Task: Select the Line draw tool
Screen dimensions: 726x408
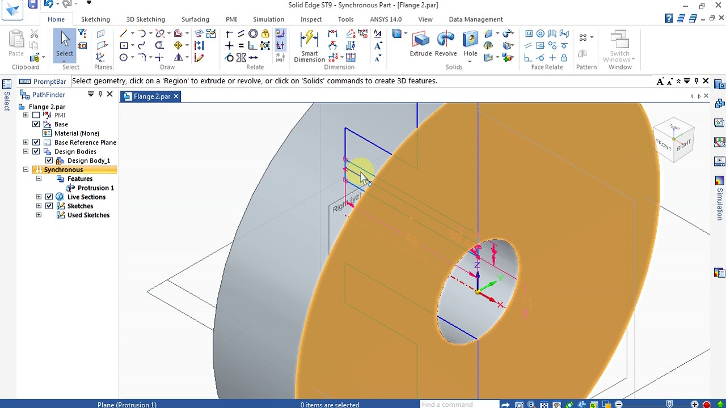Action: 124,34
